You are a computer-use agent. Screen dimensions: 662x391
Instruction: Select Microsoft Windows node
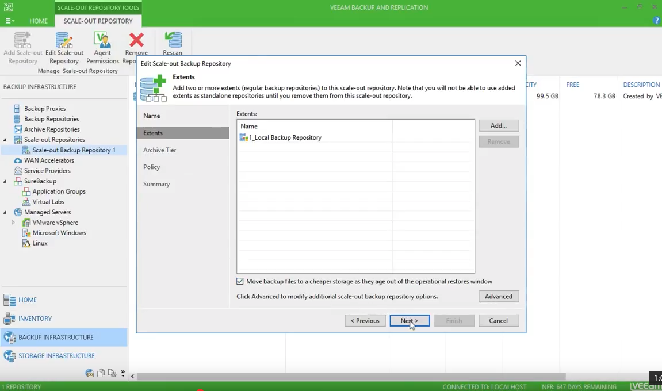[59, 233]
